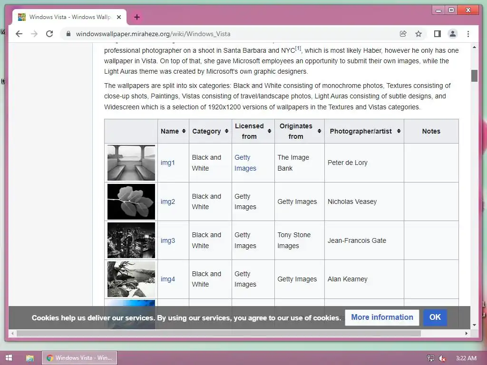The width and height of the screenshot is (487, 365).
Task: Open the 3:22 AM taskbar clock
Action: 466,358
